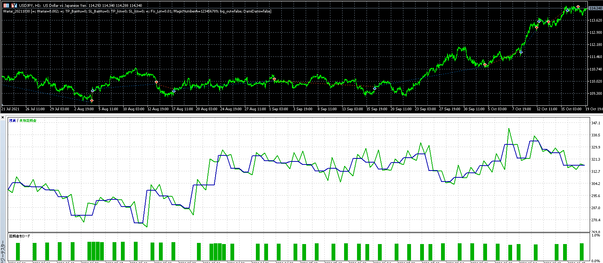Click the 15 Oct 03:00 time axis label
Screen dimensions: 603x263
pyautogui.click(x=571, y=109)
